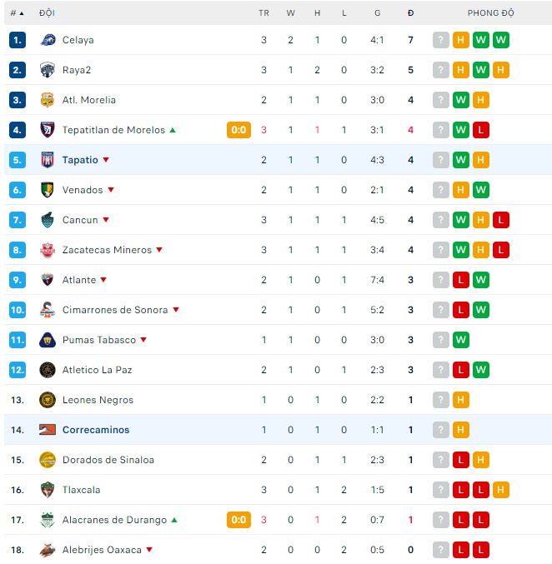Sort standings by Đ points column

pos(410,13)
